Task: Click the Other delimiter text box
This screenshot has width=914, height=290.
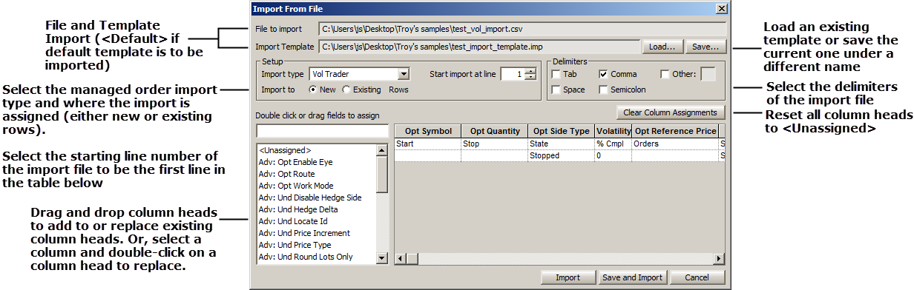Action: pyautogui.click(x=708, y=74)
